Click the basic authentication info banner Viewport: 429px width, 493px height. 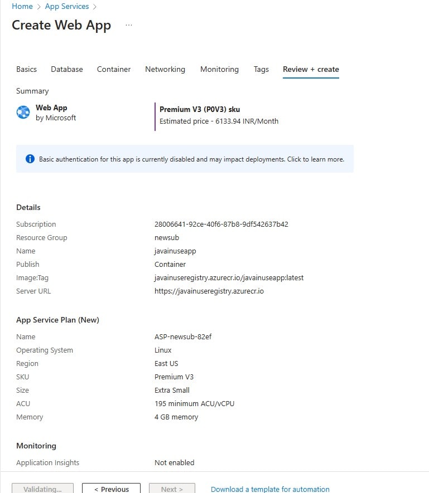[x=185, y=159]
